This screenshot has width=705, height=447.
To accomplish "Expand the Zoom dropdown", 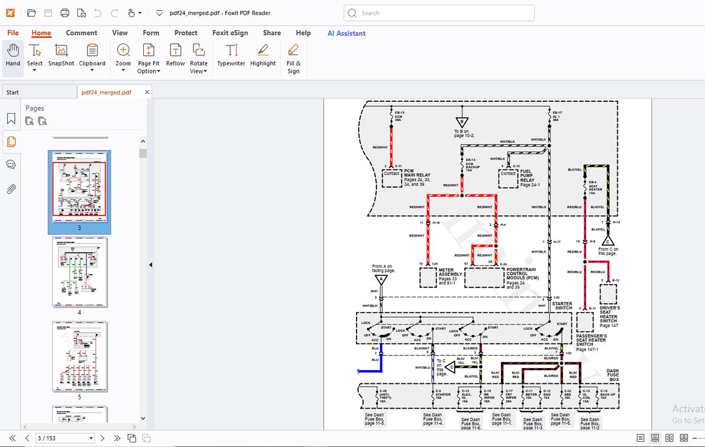I will pos(123,71).
